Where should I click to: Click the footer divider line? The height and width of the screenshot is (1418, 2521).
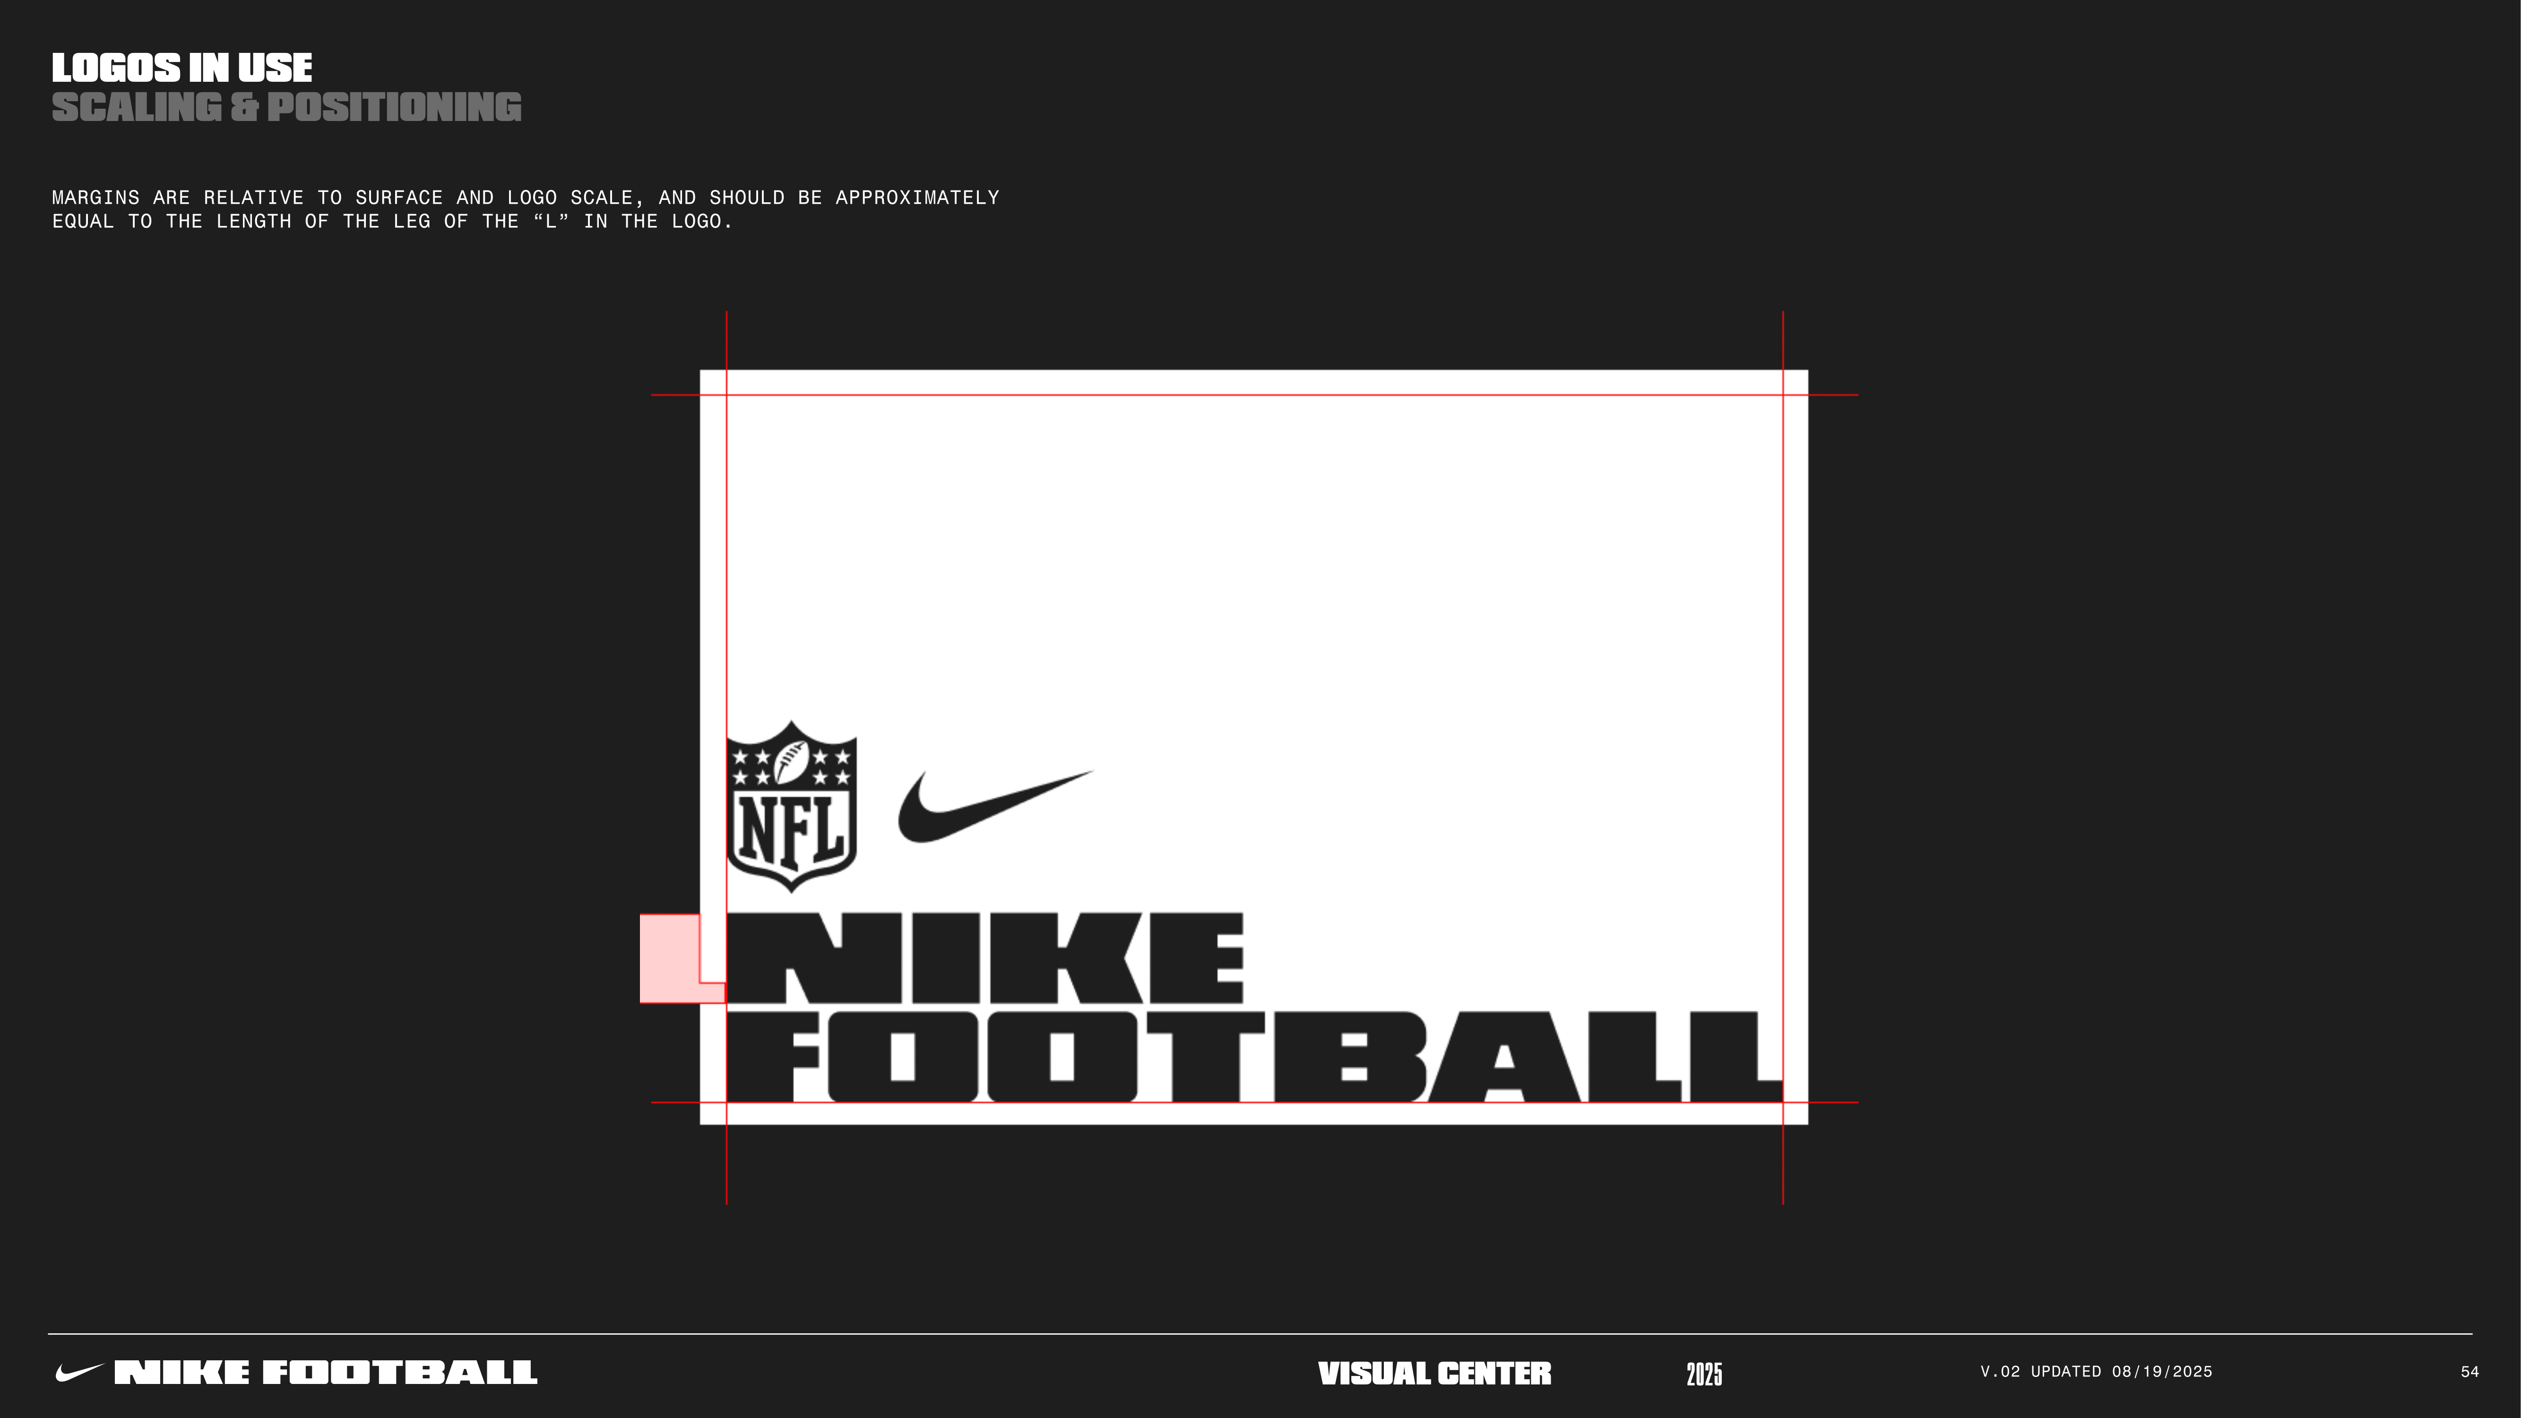click(x=1260, y=1334)
